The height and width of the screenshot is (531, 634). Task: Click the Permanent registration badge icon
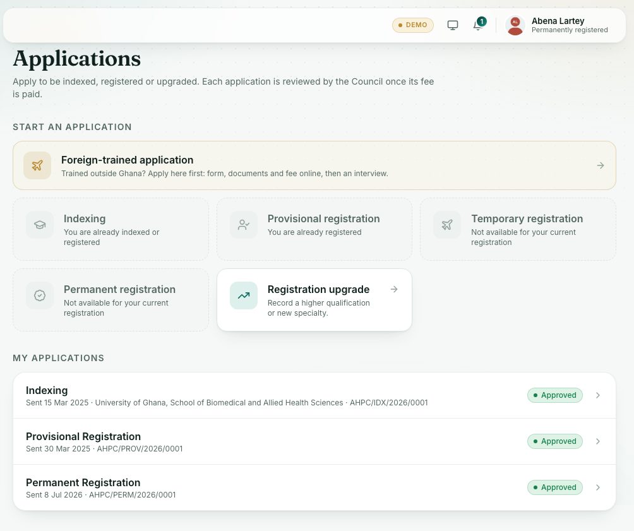tap(40, 295)
